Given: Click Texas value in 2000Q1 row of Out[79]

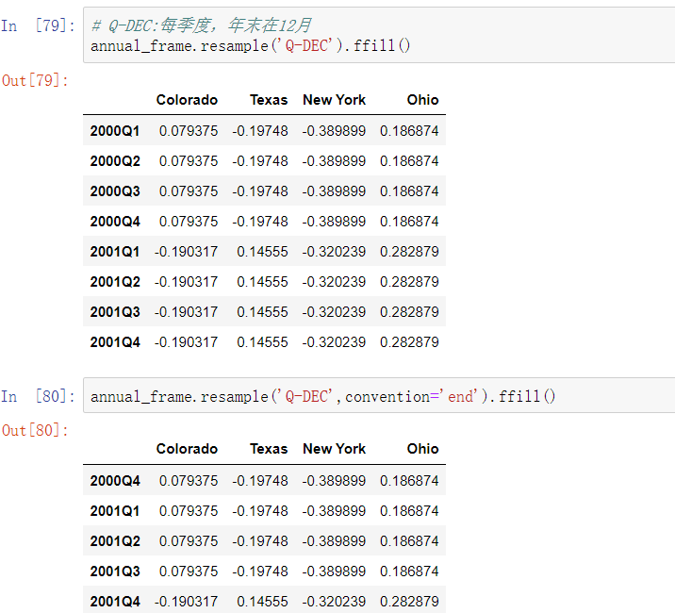Looking at the screenshot, I should tap(260, 131).
